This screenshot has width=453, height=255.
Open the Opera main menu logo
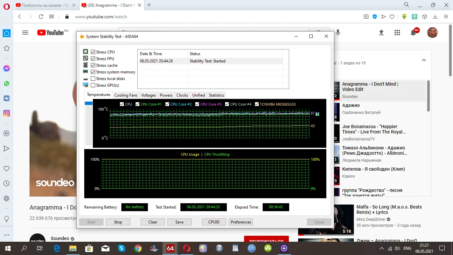(7, 6)
